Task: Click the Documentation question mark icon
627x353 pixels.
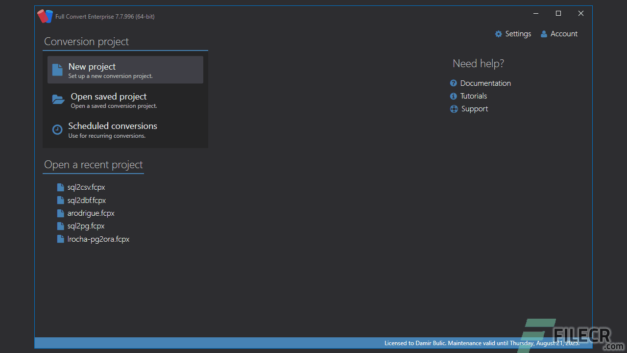Action: [x=454, y=83]
